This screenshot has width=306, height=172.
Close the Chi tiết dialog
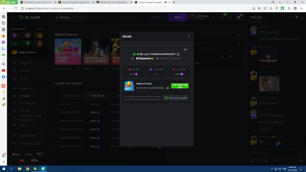(189, 36)
